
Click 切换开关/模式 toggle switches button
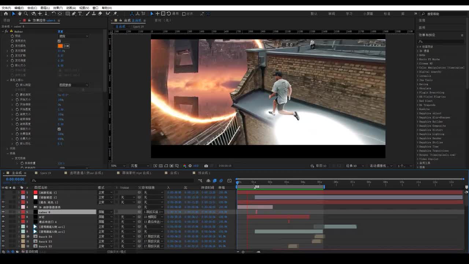tap(116, 252)
